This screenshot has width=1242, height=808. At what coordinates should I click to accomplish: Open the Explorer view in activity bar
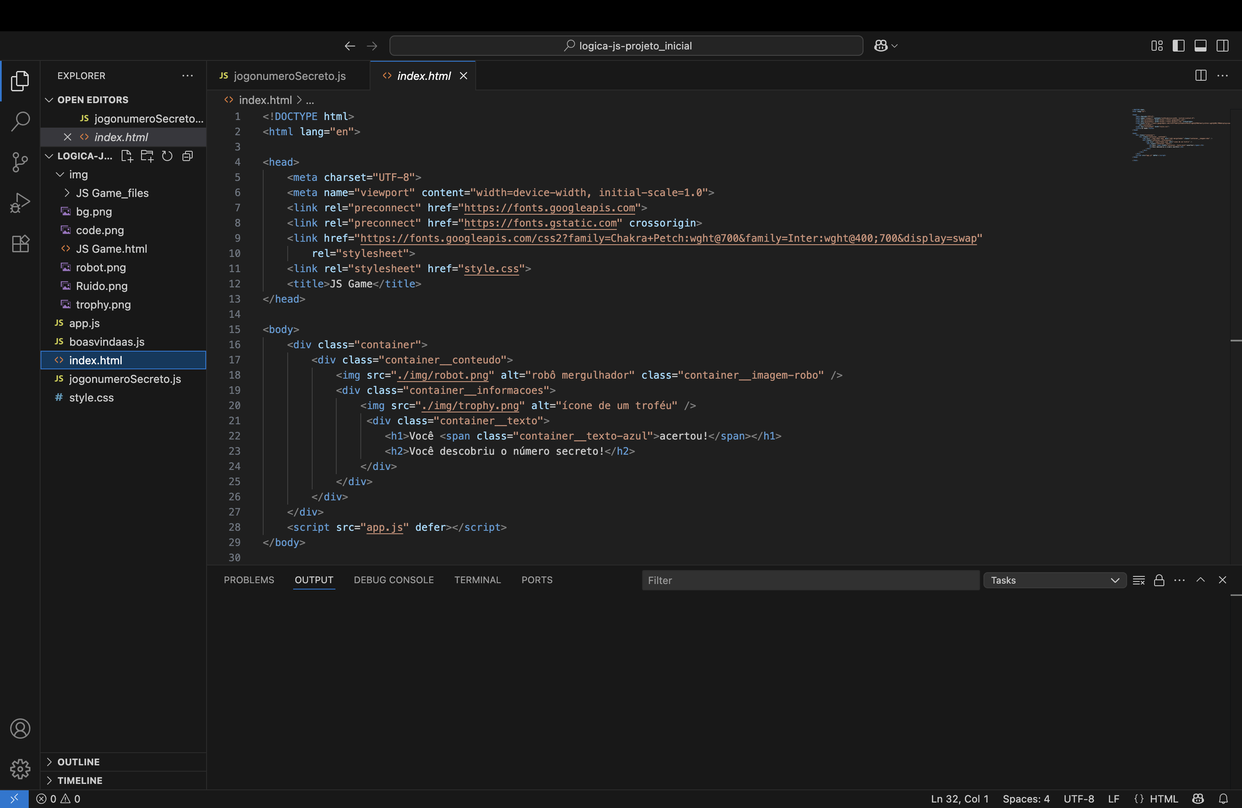(20, 81)
